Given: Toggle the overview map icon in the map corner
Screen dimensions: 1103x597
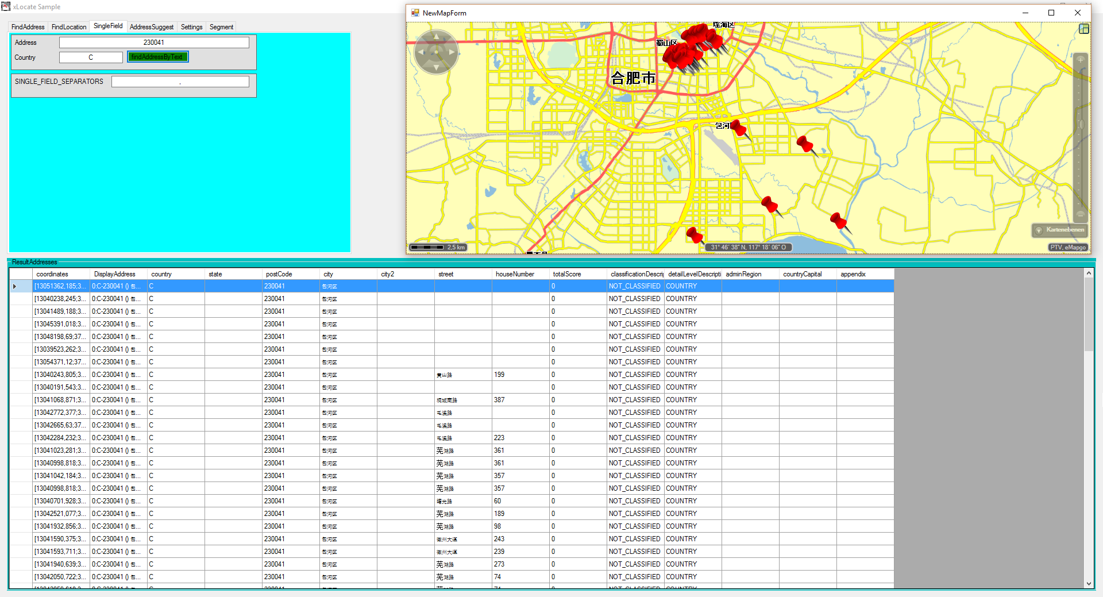Looking at the screenshot, I should tap(1083, 29).
